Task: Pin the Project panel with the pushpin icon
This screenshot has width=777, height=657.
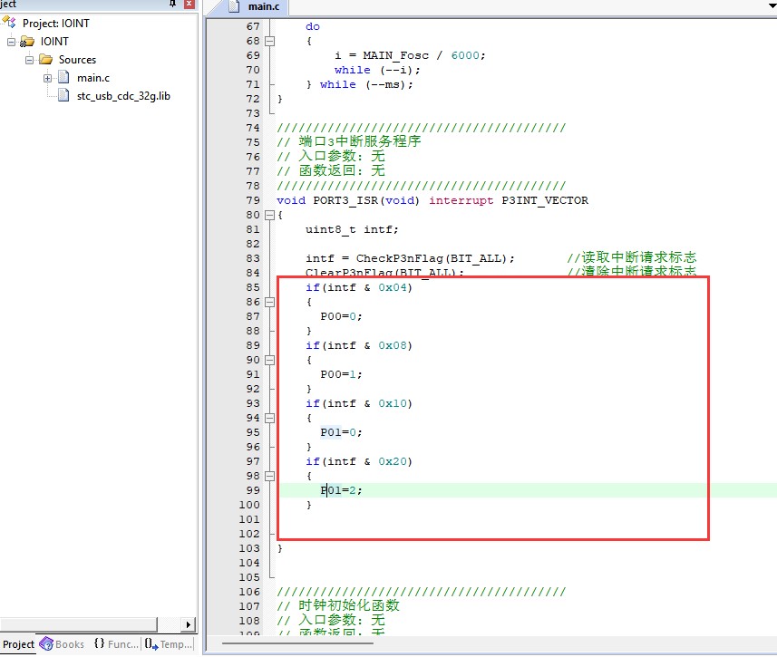Action: (x=173, y=5)
